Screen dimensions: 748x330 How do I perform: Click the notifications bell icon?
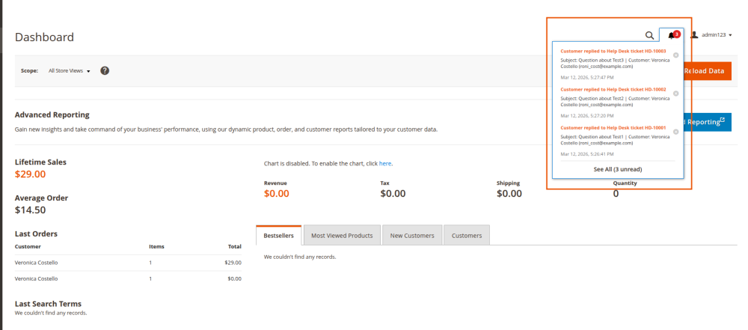[x=671, y=35]
